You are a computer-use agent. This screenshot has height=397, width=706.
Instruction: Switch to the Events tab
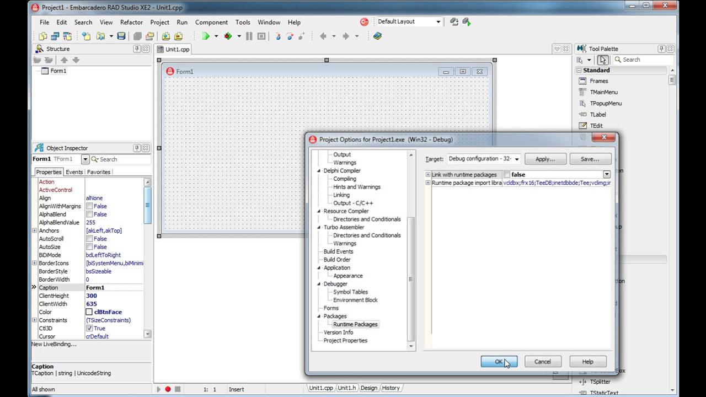(x=74, y=172)
